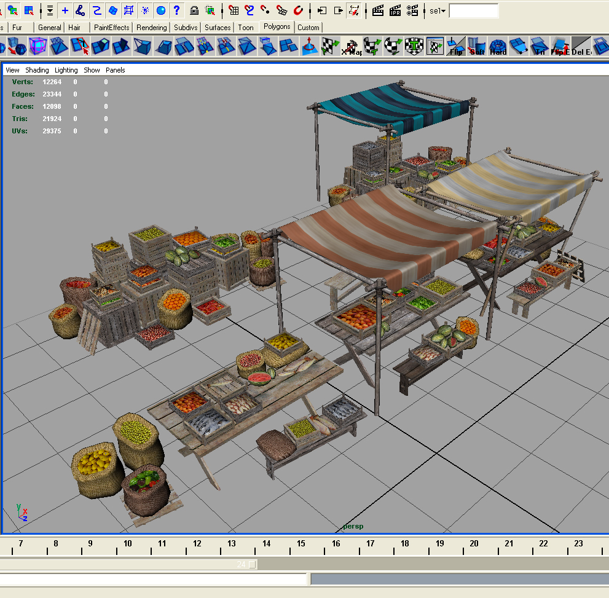609x598 pixels.
Task: Click the X Map icon on the shelf
Action: [350, 47]
